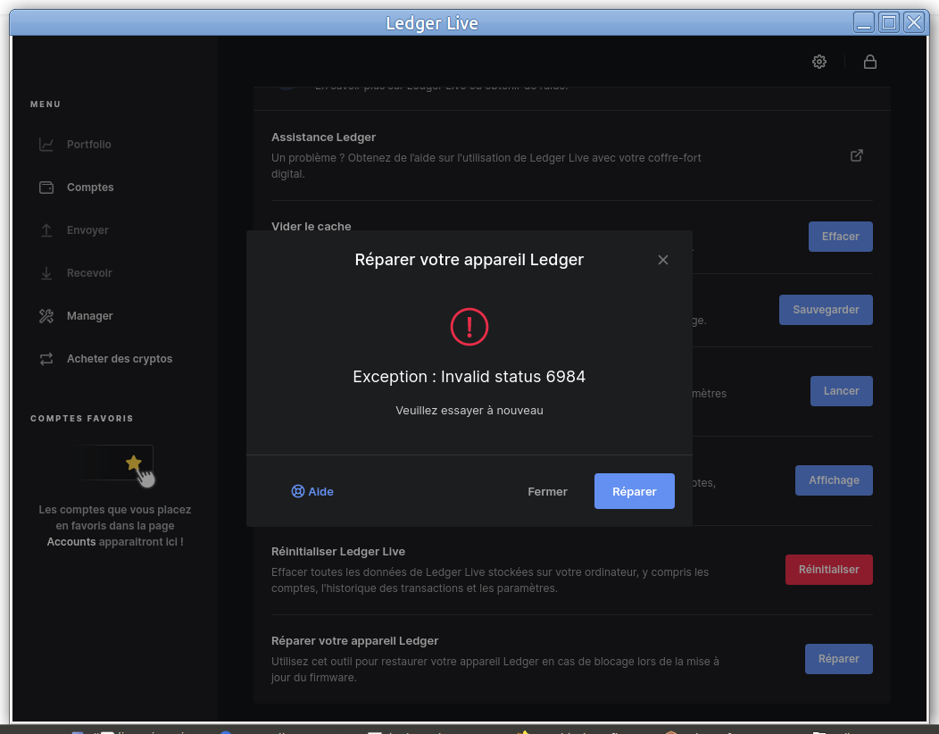The image size is (939, 734).
Task: Open Assistance Ledger external link icon
Action: click(x=856, y=155)
